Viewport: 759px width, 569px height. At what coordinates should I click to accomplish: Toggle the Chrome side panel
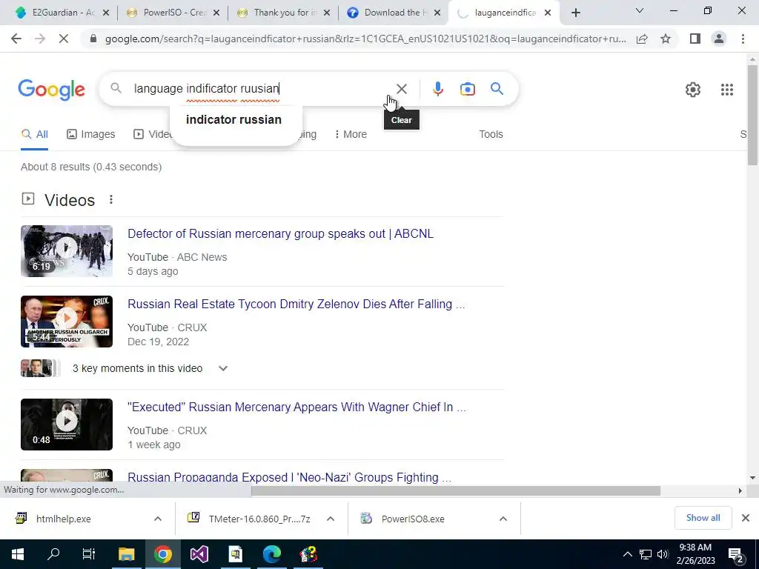pos(695,39)
